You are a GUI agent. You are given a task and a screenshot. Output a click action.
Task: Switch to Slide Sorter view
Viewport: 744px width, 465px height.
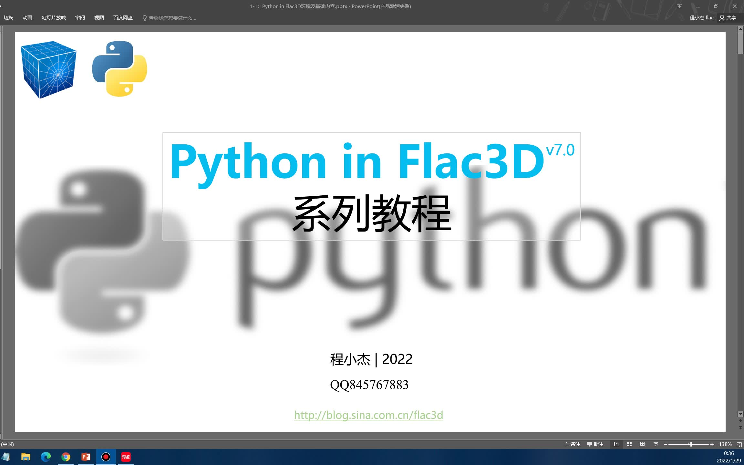click(629, 445)
